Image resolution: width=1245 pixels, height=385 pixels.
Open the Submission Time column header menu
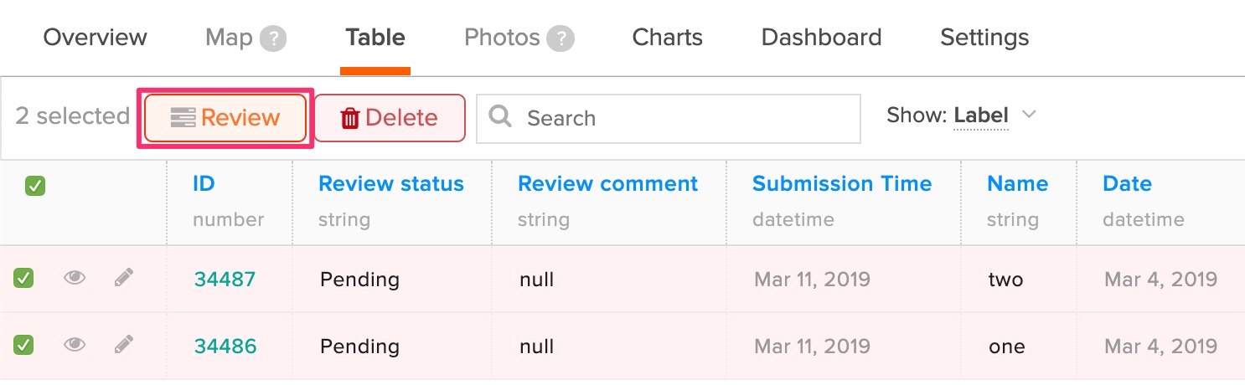coord(842,184)
